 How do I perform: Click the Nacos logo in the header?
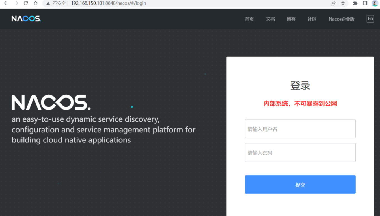click(x=26, y=19)
